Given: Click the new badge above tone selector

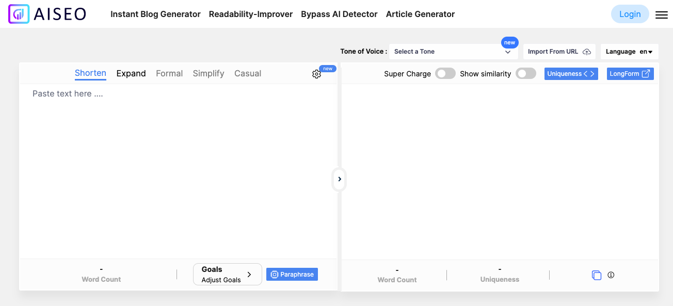Looking at the screenshot, I should tap(509, 43).
